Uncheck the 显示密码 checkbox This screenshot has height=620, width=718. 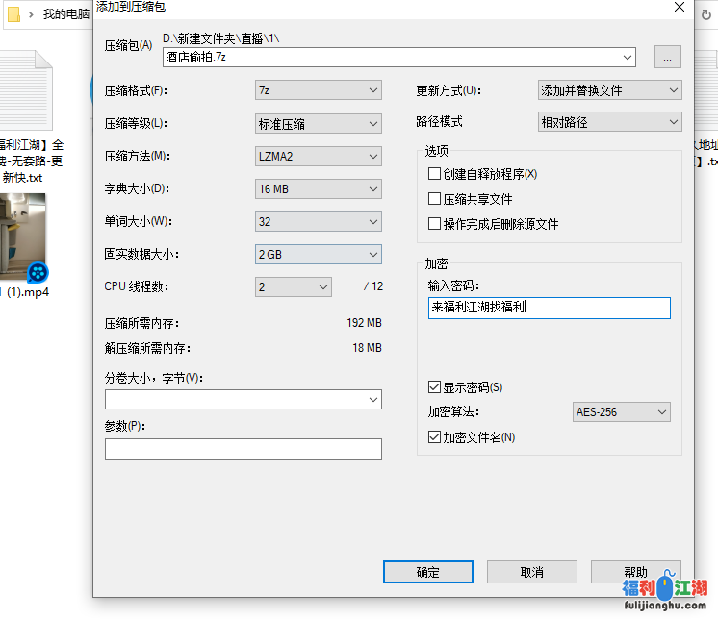pyautogui.click(x=435, y=387)
